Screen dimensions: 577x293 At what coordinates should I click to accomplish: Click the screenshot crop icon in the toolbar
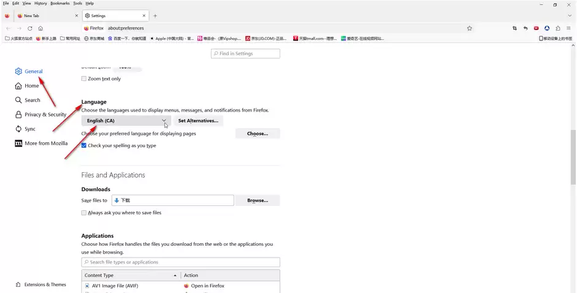(514, 28)
